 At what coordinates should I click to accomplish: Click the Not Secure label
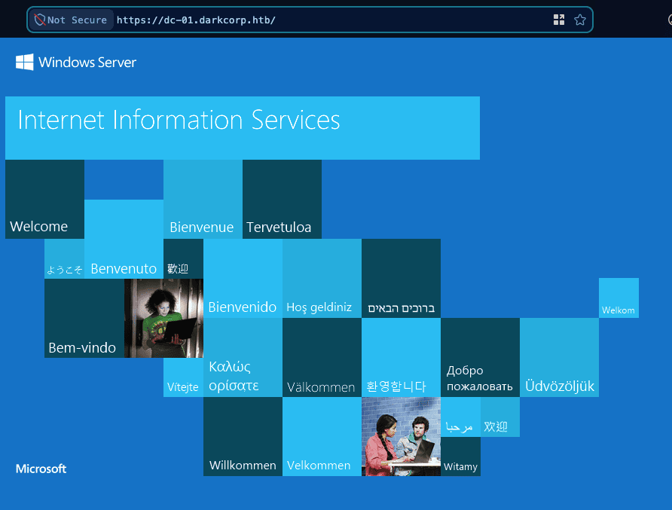pos(77,20)
